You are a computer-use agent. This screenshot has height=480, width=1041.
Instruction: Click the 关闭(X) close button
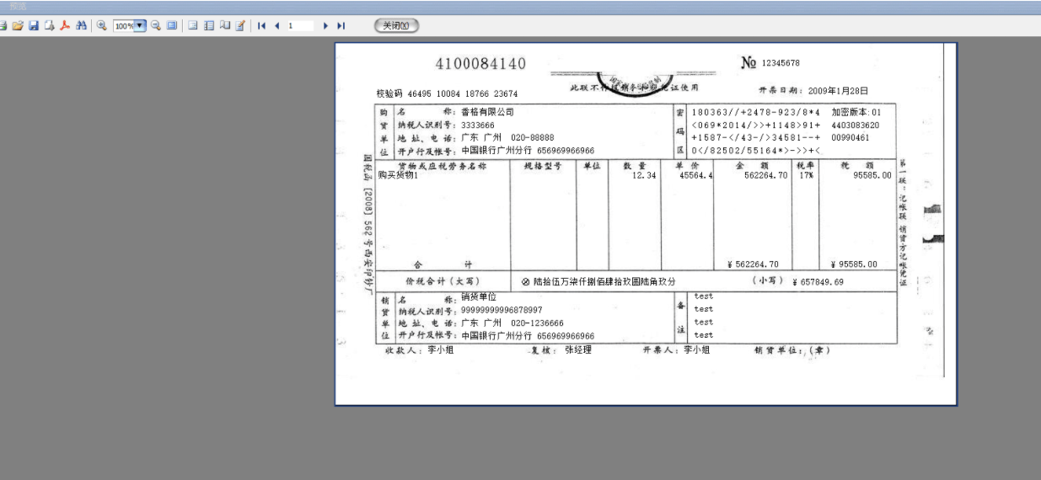pyautogui.click(x=396, y=26)
